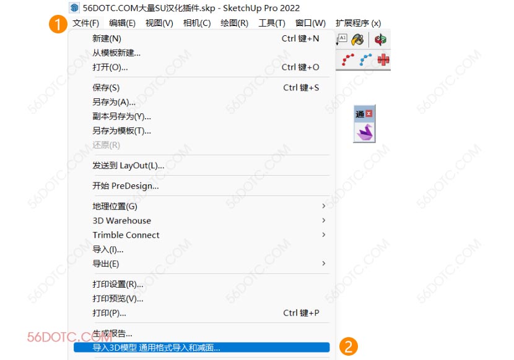
Task: Click the SketchUp logo in the title bar
Action: [x=75, y=8]
